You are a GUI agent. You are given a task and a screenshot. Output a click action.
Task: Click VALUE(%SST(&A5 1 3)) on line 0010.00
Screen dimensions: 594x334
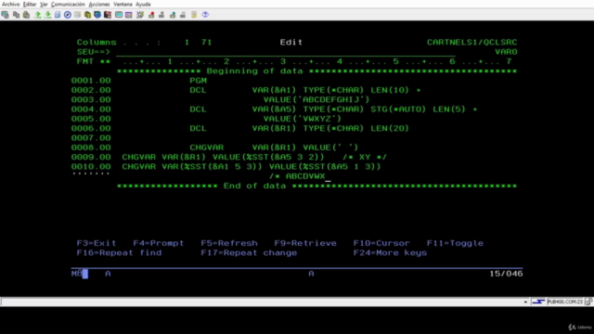coord(325,167)
